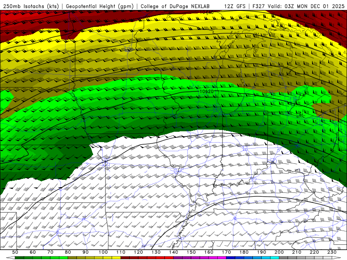
Task: Click the 'Valid: 03Z MON DEC 01 2025' text
Action: (x=306, y=6)
